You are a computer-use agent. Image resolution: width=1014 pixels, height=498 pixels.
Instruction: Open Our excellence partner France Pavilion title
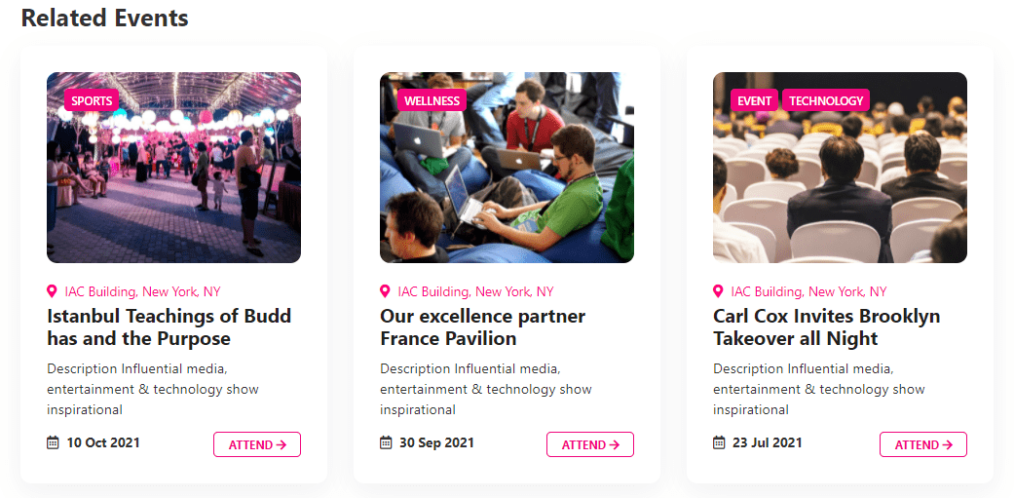tap(482, 327)
